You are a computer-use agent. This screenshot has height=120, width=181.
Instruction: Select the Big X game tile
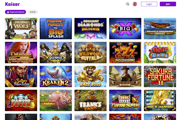click(x=125, y=28)
